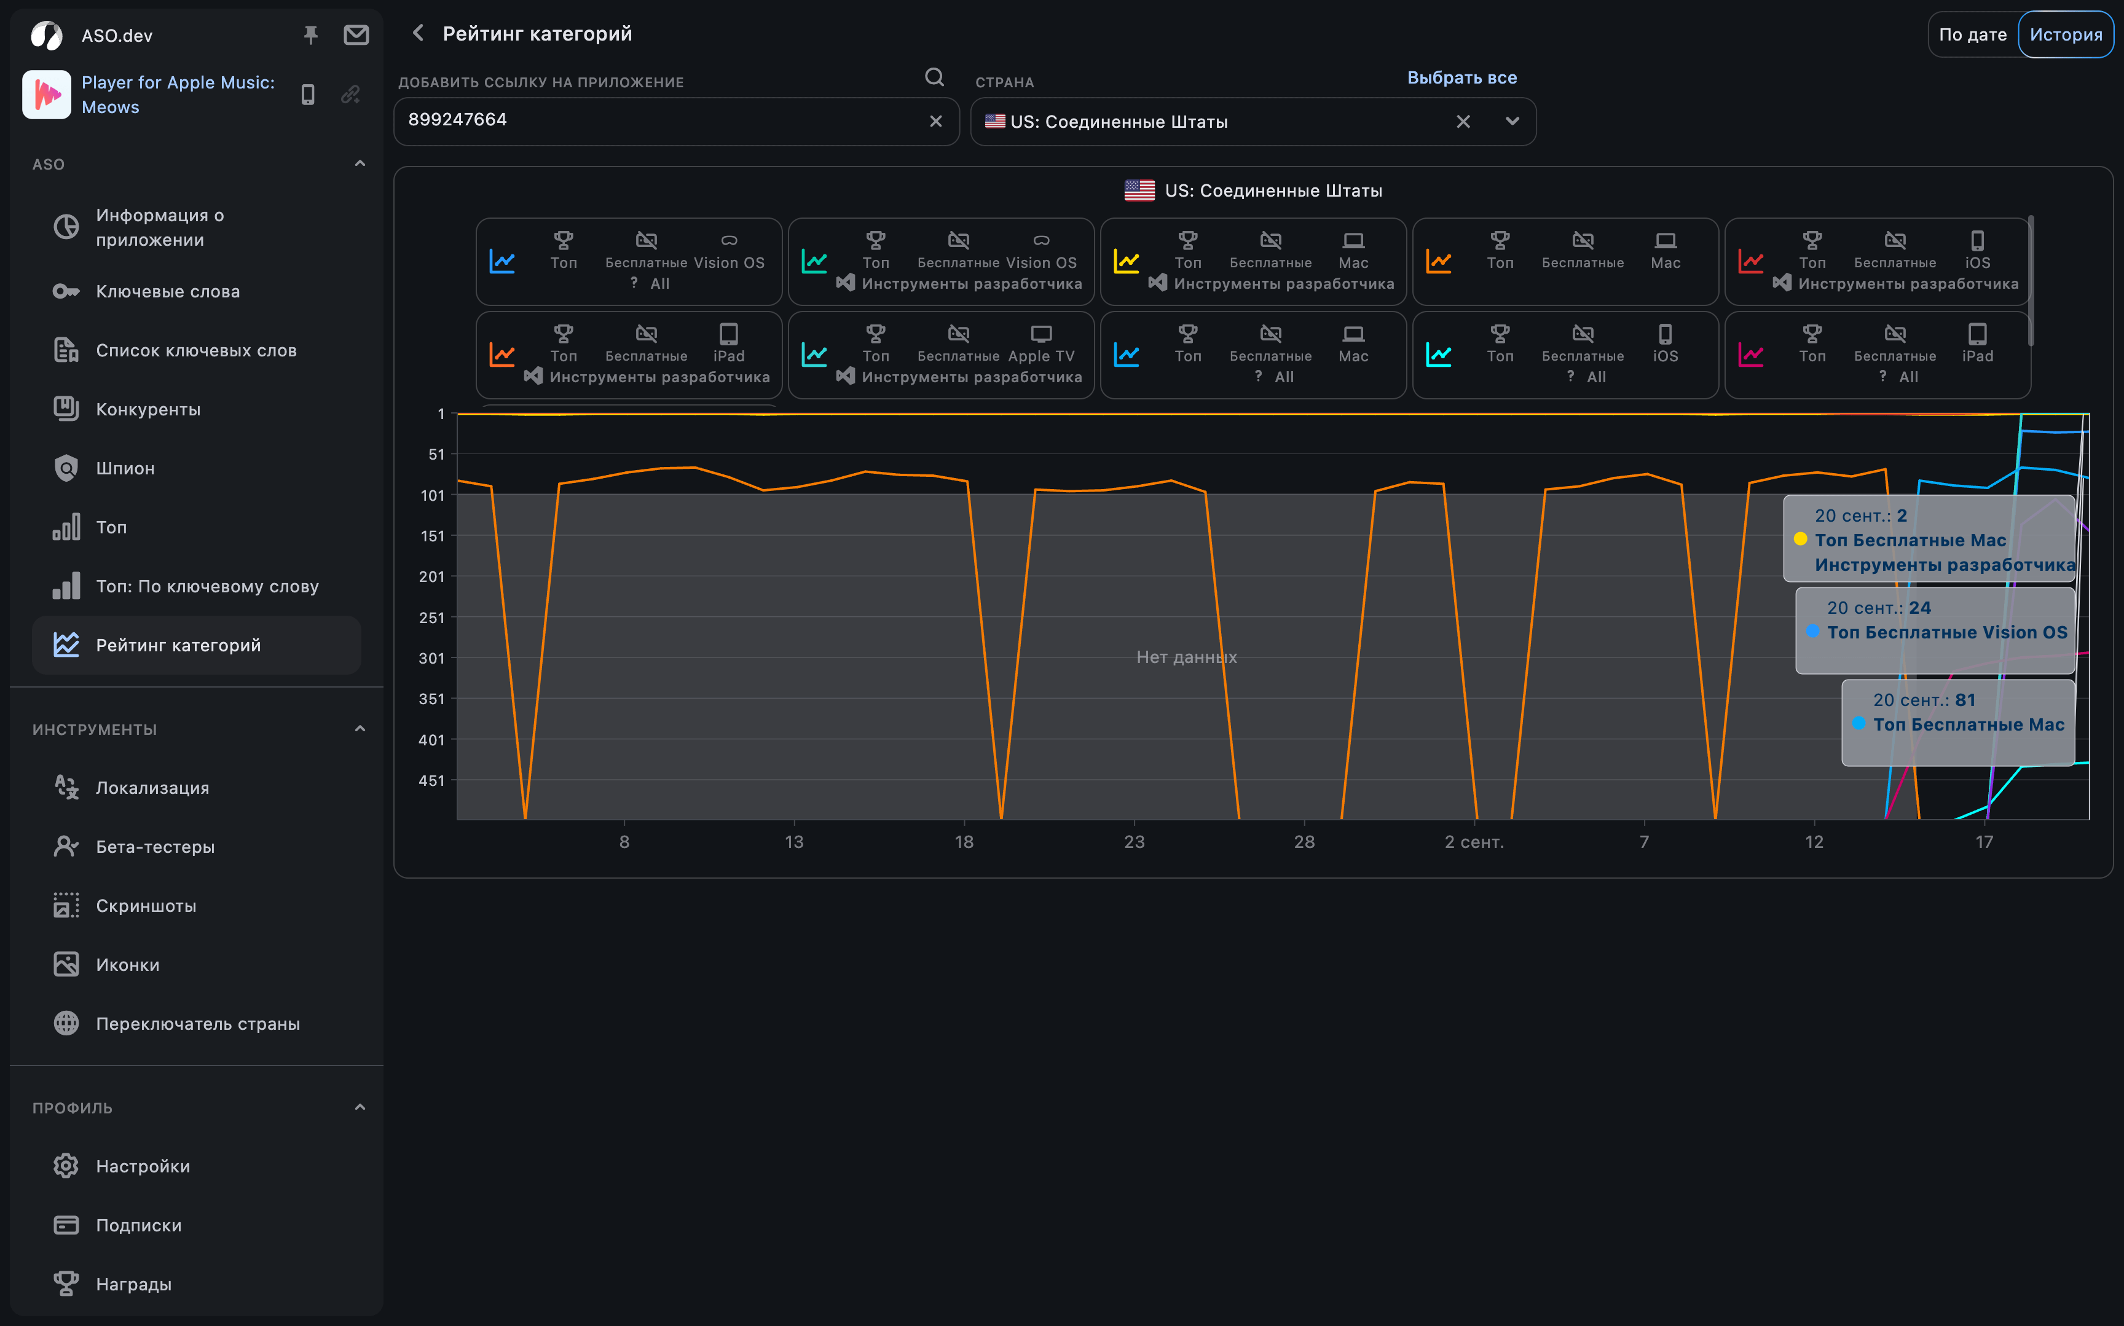Click the Конкуренты sidebar icon
The image size is (2124, 1326).
66,409
